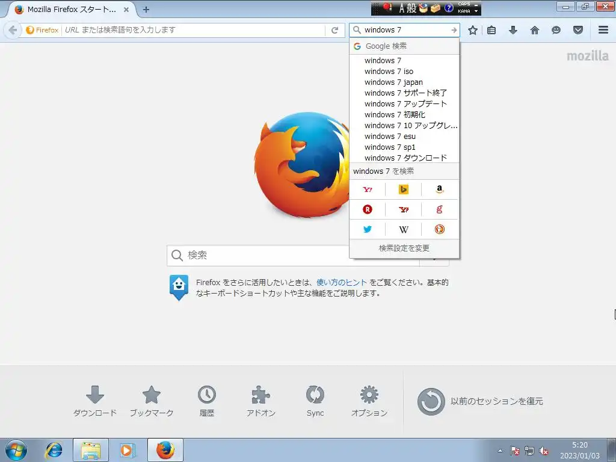
Task: Open the IME bar options dropdown arrow
Action: pyautogui.click(x=476, y=11)
